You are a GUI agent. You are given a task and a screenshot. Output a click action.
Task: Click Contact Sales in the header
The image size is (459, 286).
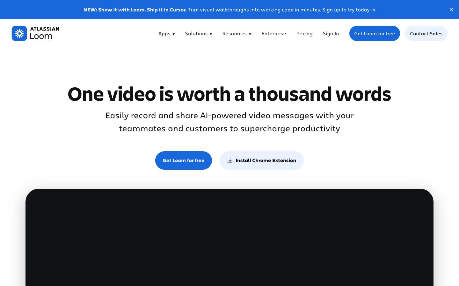(426, 33)
